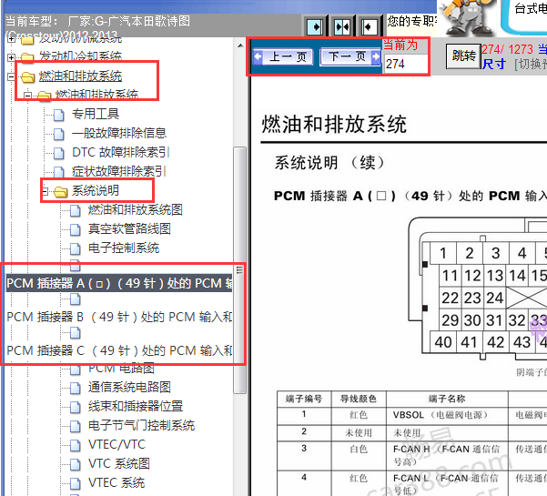Viewport: 547px width, 496px height.
Task: Click 端子编号 table column header
Action: click(x=304, y=399)
